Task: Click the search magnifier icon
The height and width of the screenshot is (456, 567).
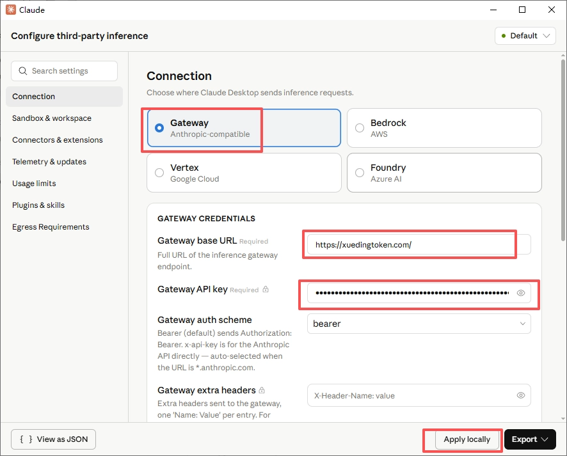Action: [x=23, y=71]
